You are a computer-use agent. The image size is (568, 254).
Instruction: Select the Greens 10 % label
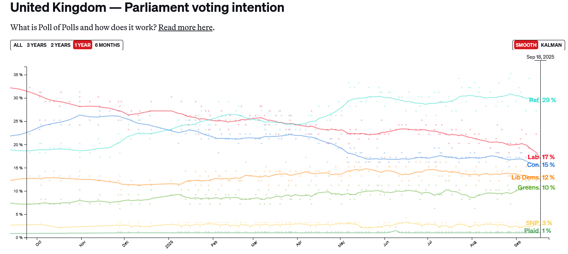click(x=536, y=188)
